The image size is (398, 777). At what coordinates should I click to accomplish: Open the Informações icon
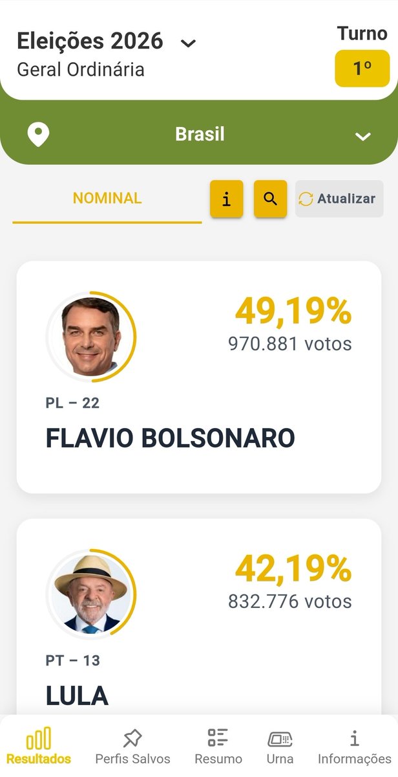pos(354,738)
